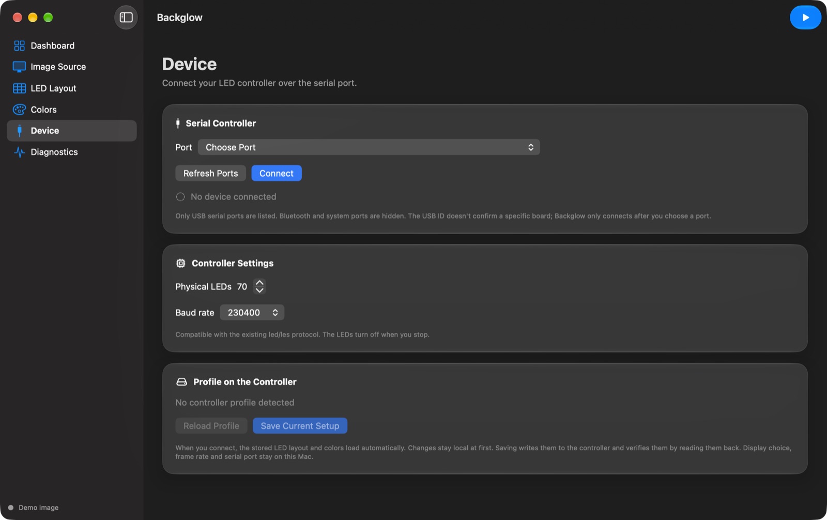Click the LED Layout grid icon
Image resolution: width=827 pixels, height=520 pixels.
[19, 88]
